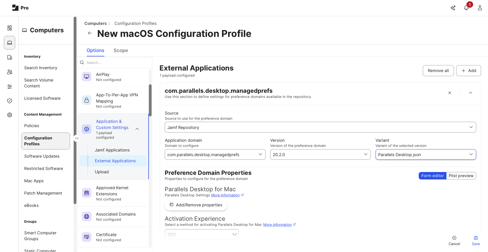Open the Security shield section
The width and height of the screenshot is (488, 252).
tap(9, 101)
